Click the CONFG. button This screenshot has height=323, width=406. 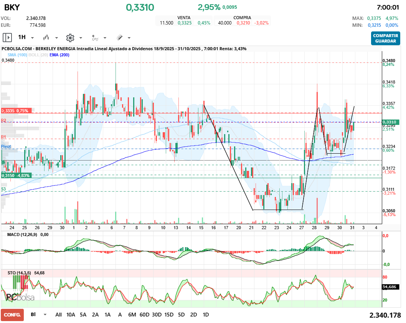click(x=12, y=315)
